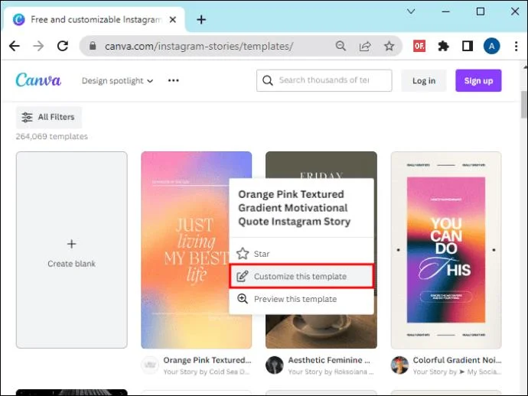The width and height of the screenshot is (528, 396).
Task: Reload the page with the refresh icon
Action: coord(63,46)
